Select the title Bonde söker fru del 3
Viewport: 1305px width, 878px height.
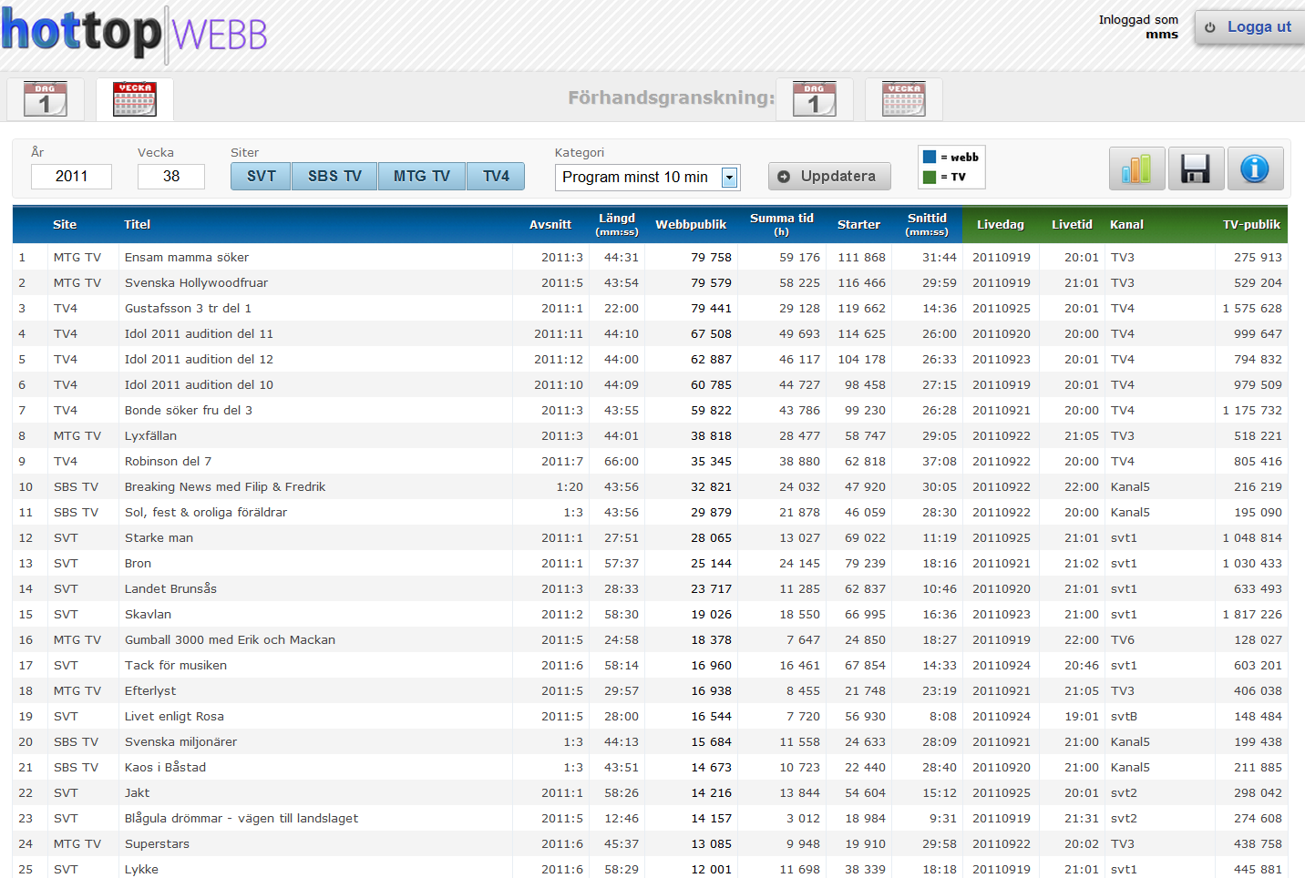[x=189, y=410]
